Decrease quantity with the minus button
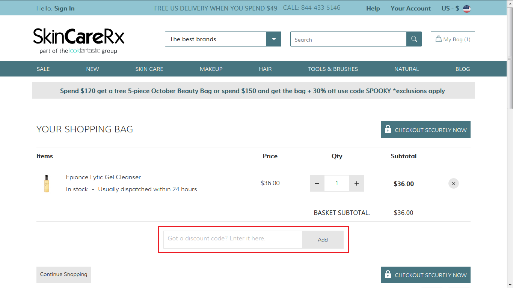This screenshot has width=513, height=288. click(317, 183)
